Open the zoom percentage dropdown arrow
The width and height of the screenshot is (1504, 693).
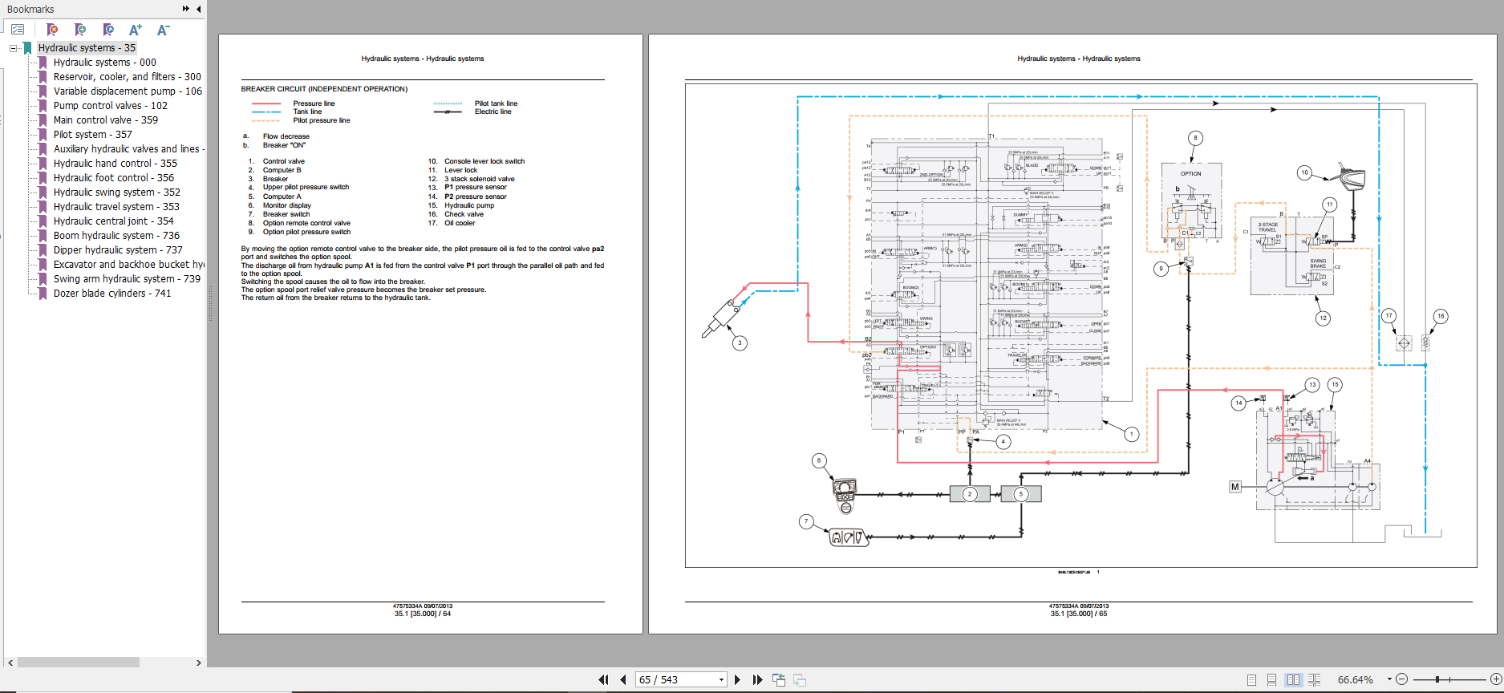pos(1389,679)
